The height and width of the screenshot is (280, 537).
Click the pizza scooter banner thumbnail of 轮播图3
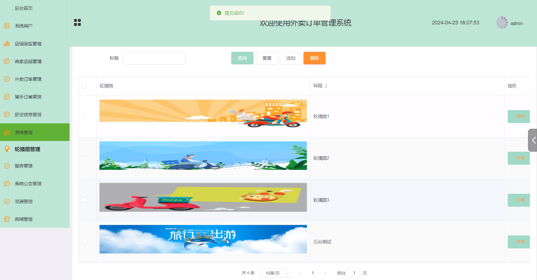[203, 197]
